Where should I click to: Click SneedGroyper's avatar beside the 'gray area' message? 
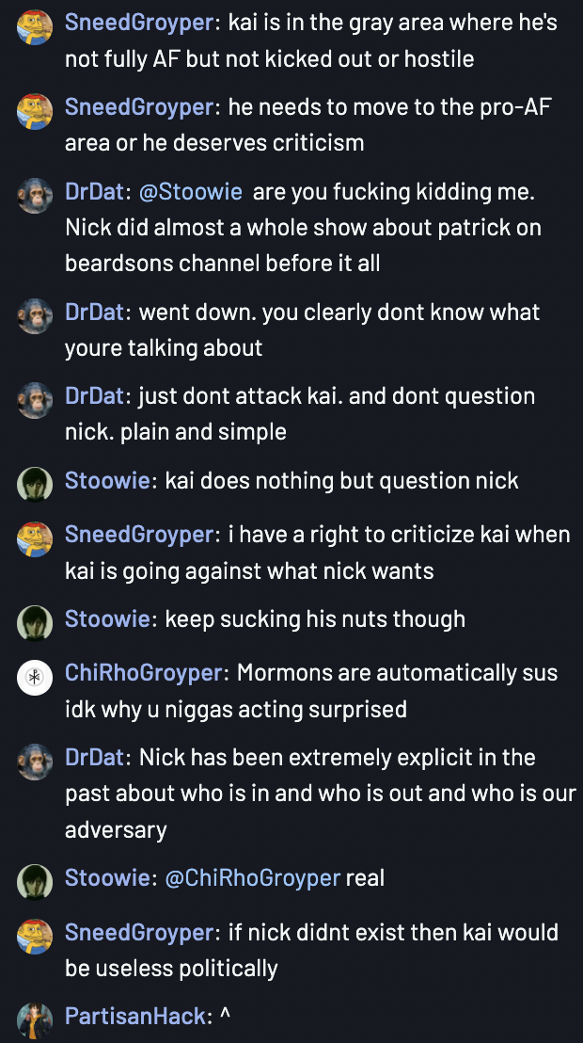35,27
